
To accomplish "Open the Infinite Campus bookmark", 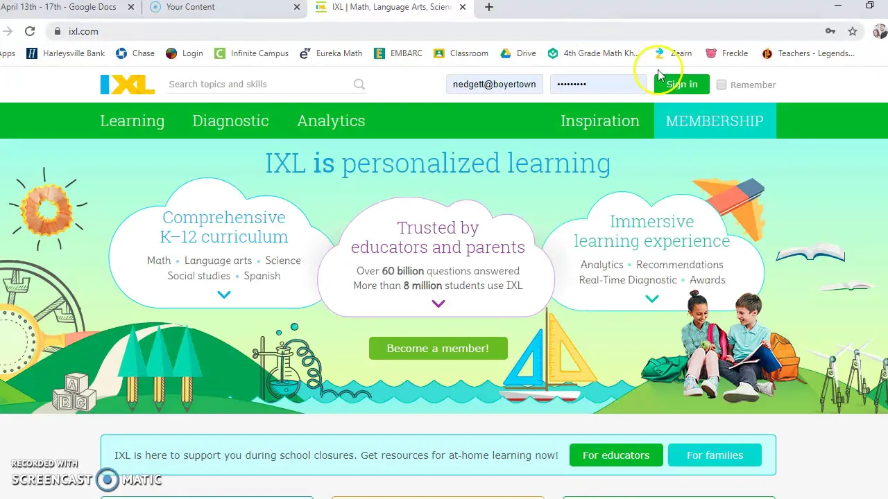I will pyautogui.click(x=251, y=53).
